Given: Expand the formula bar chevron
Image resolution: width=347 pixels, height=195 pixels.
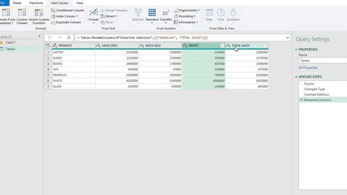Looking at the screenshot, I should tap(287, 38).
